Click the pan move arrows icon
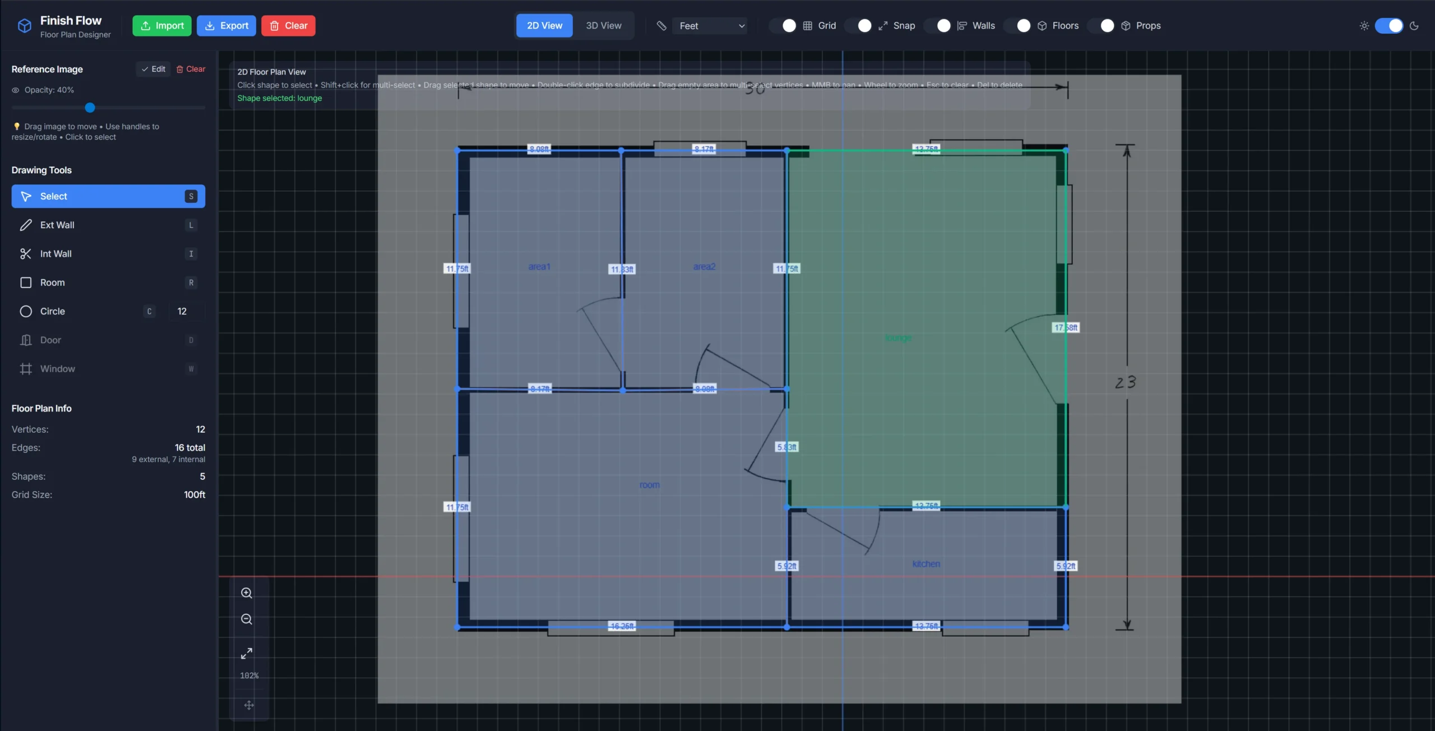Screen dimensions: 1435x731 249,705
